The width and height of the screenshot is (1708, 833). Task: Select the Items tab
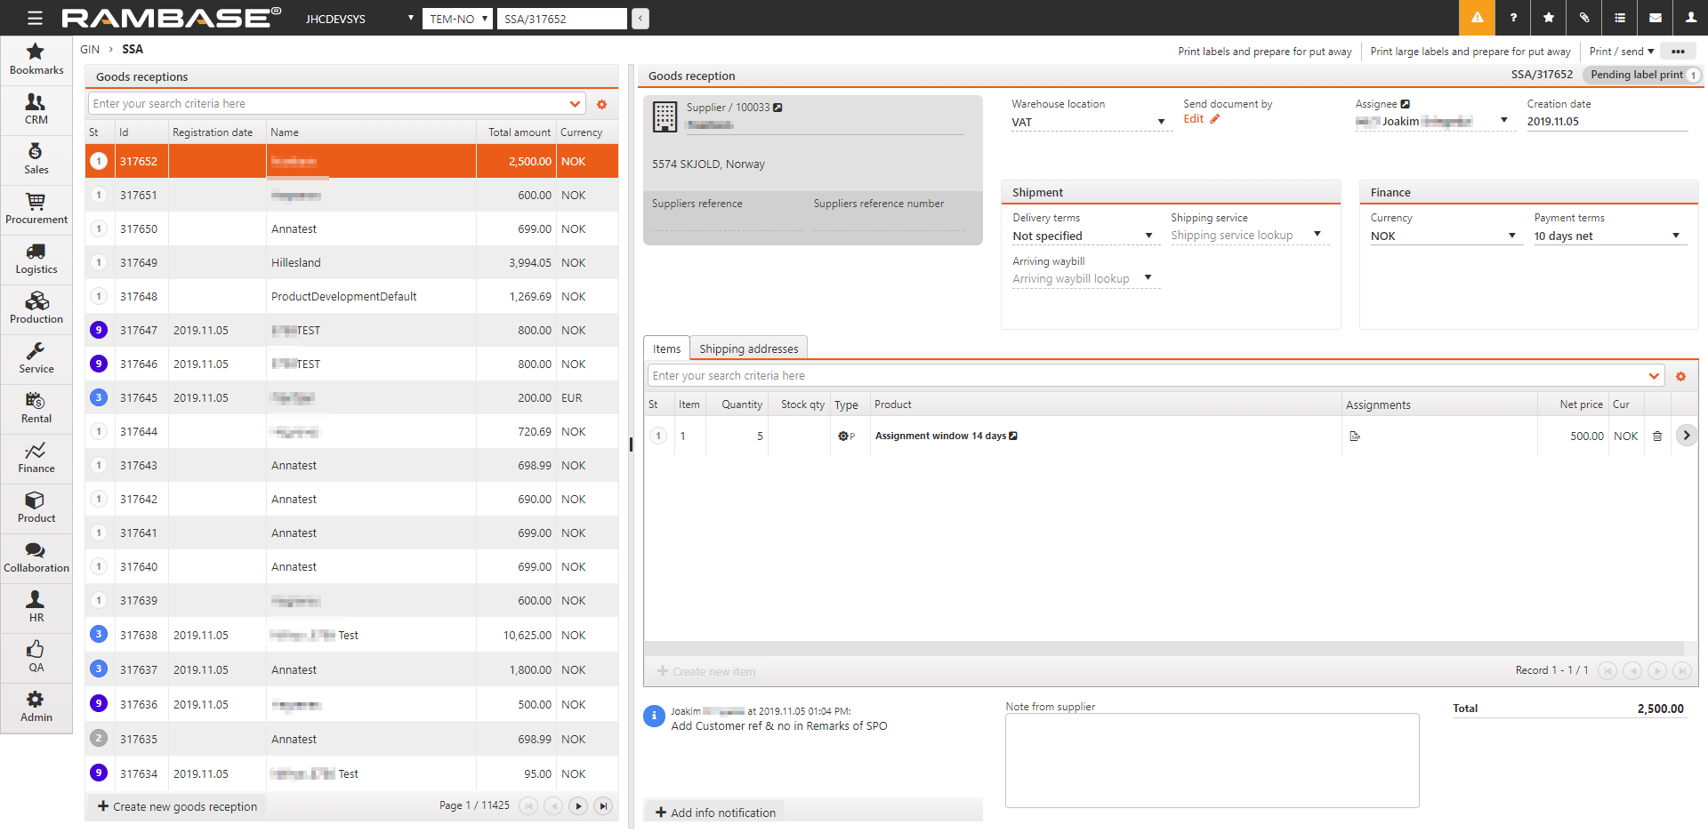[x=666, y=348]
